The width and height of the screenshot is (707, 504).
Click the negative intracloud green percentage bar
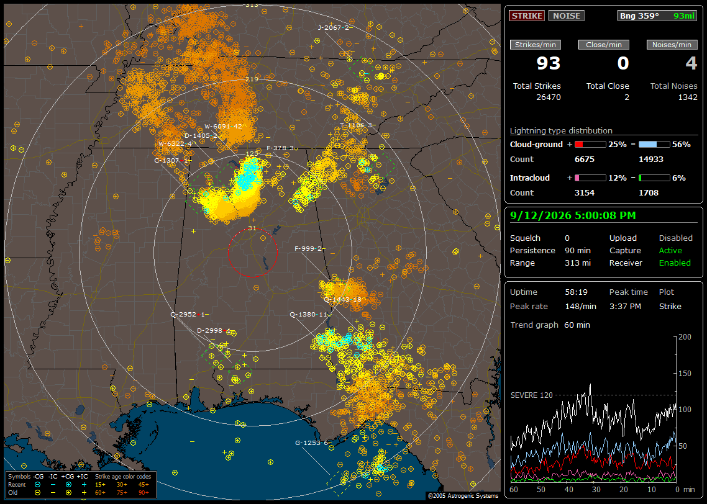click(654, 178)
